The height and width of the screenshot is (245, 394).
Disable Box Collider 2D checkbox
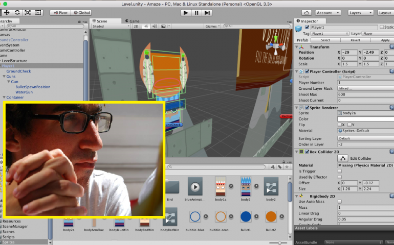pos(307,152)
